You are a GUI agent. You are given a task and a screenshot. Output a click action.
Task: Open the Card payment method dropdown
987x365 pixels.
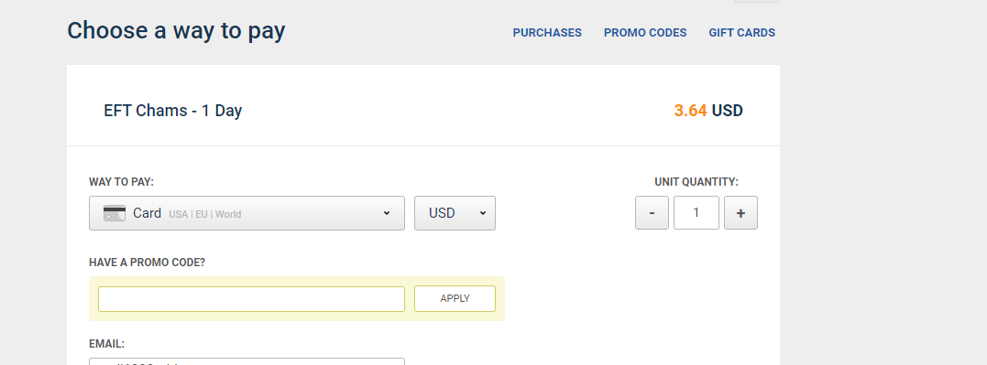click(x=247, y=213)
